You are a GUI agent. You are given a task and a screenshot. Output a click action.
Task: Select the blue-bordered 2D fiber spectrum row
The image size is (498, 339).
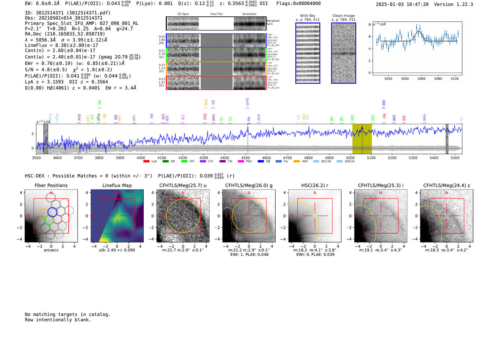pos(216,41)
